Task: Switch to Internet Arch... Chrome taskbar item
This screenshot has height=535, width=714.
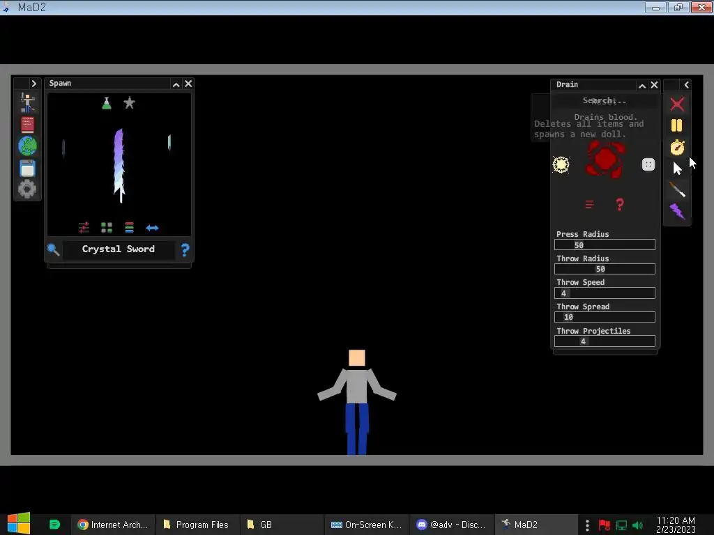Action: click(113, 525)
